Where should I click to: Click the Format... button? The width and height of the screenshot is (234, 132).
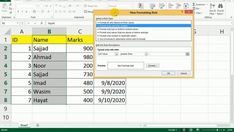[152, 66]
